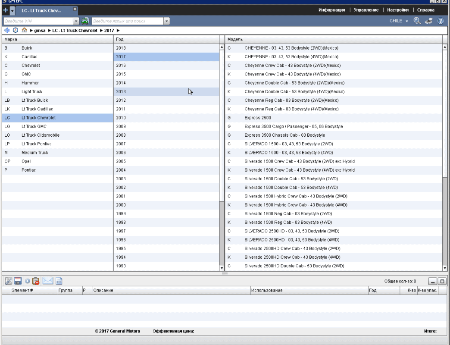Open the history clock icon

pos(16,30)
